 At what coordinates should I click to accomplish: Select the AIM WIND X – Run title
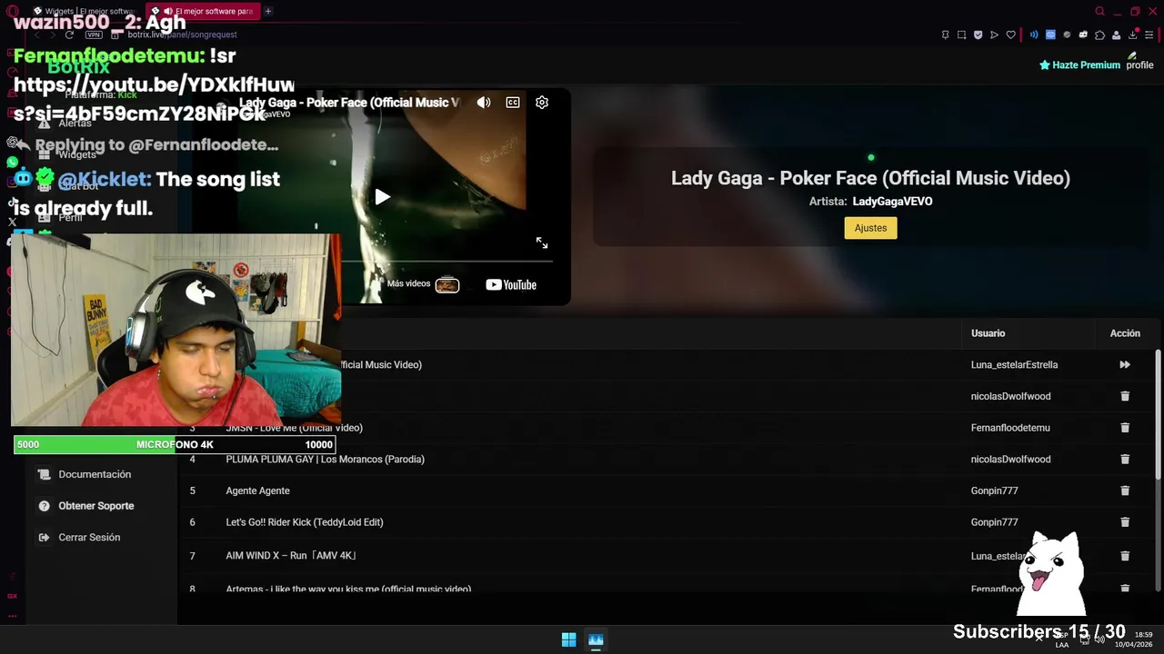coord(291,556)
